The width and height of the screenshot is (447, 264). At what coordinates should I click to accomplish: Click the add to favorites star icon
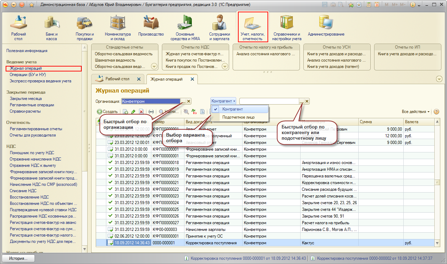tap(31, 5)
